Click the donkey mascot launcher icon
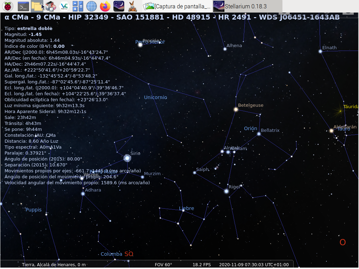The height and width of the screenshot is (269, 359). point(132,6)
